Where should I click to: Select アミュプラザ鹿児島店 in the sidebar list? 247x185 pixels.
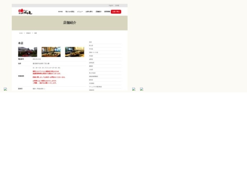point(96,87)
